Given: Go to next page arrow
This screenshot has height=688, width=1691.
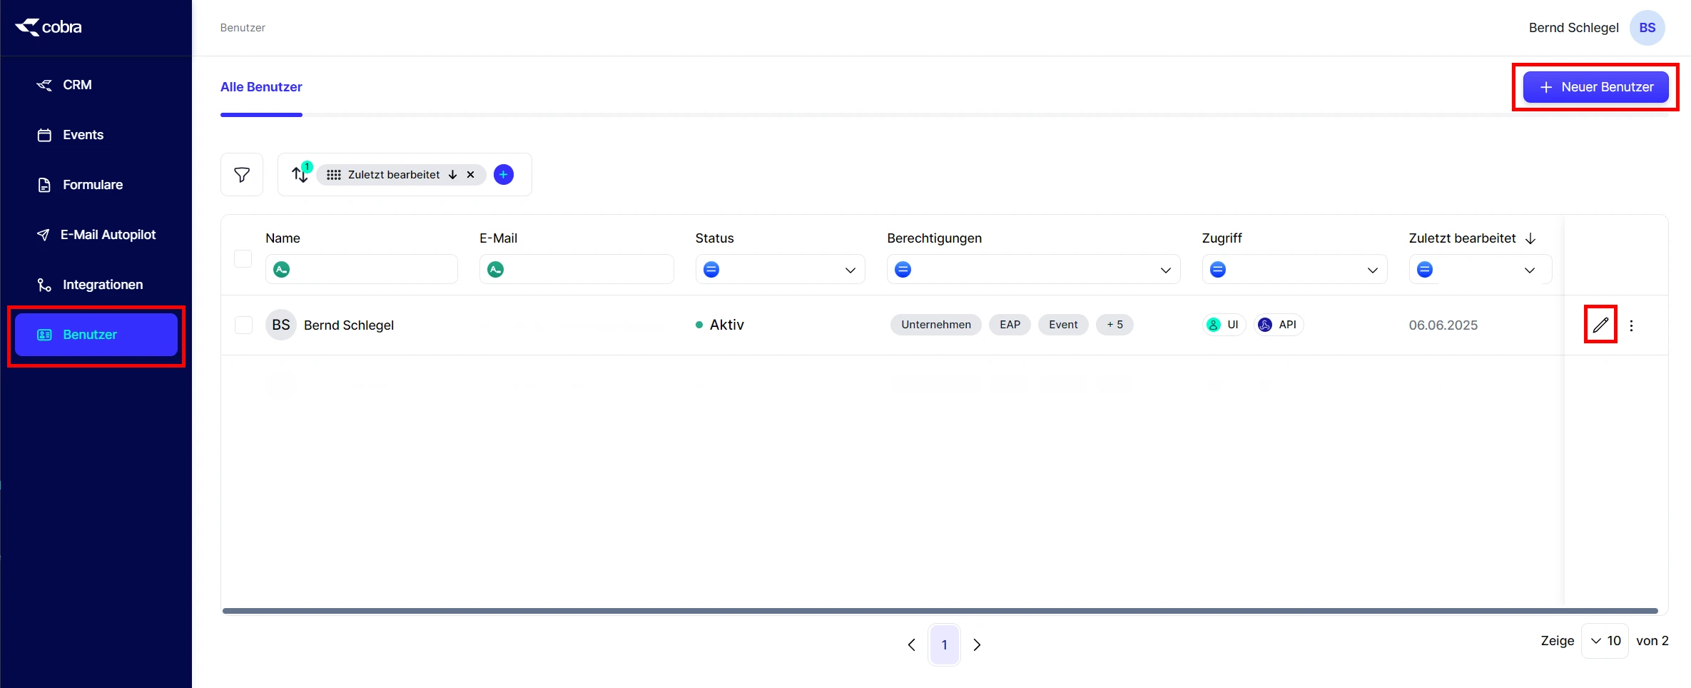Looking at the screenshot, I should click(977, 644).
